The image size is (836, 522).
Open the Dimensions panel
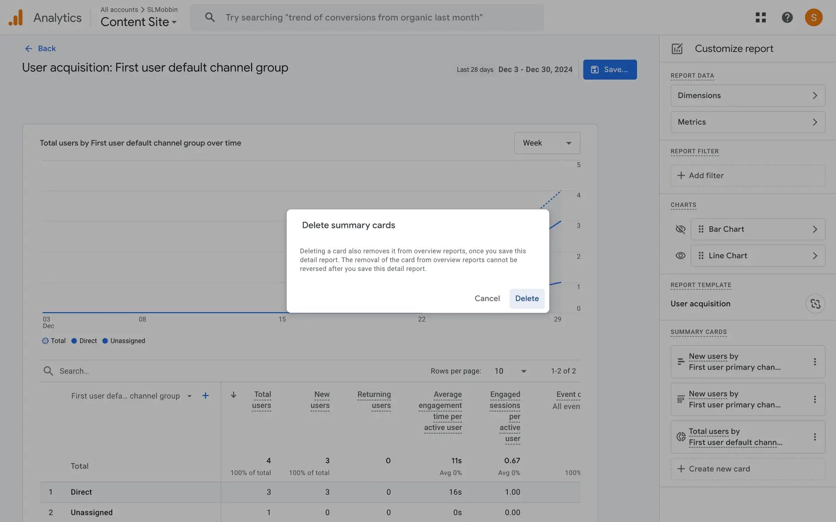click(748, 96)
